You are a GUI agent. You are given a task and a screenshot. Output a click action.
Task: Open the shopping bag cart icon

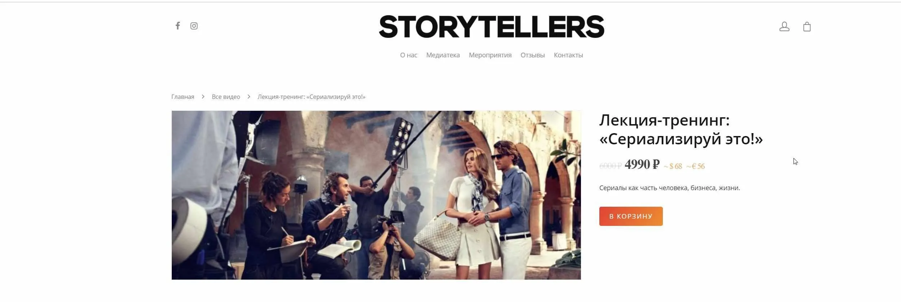pyautogui.click(x=807, y=26)
